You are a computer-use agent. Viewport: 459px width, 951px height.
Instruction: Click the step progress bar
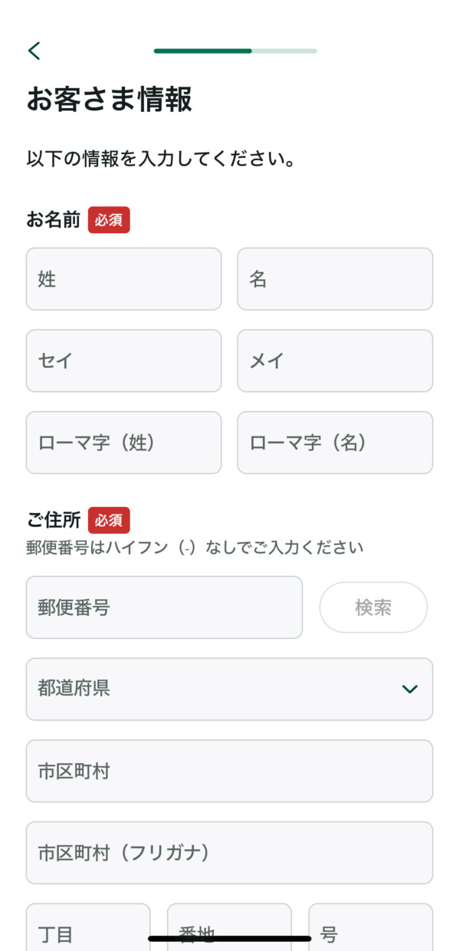(235, 51)
